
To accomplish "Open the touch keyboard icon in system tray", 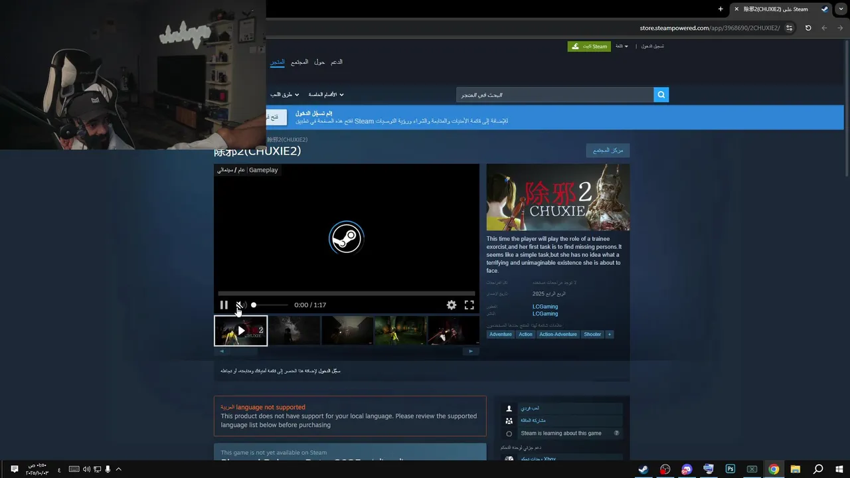I will click(74, 469).
